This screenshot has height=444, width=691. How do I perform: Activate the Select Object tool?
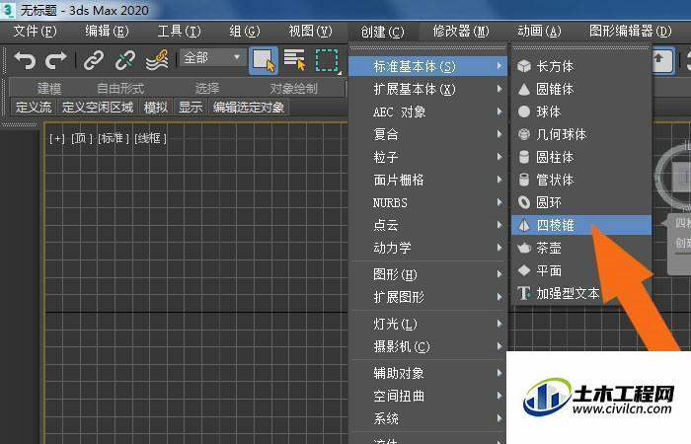click(x=264, y=60)
